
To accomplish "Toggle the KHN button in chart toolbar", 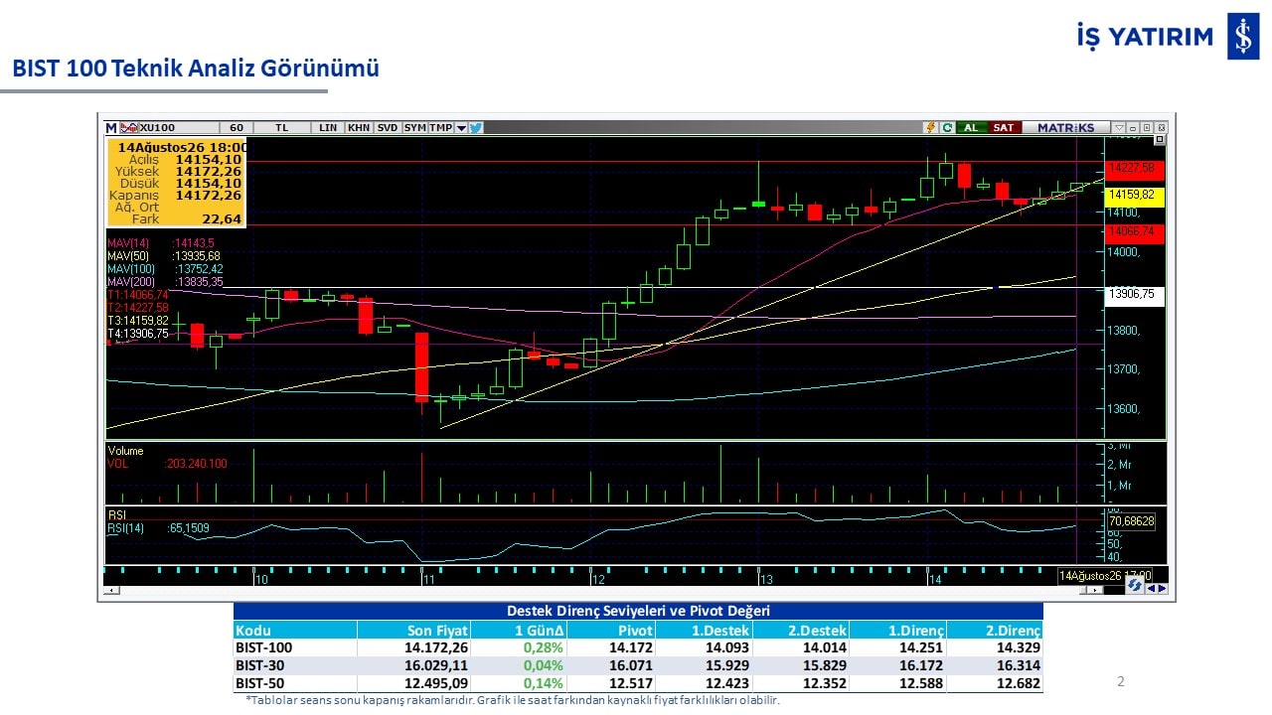I will pyautogui.click(x=359, y=128).
